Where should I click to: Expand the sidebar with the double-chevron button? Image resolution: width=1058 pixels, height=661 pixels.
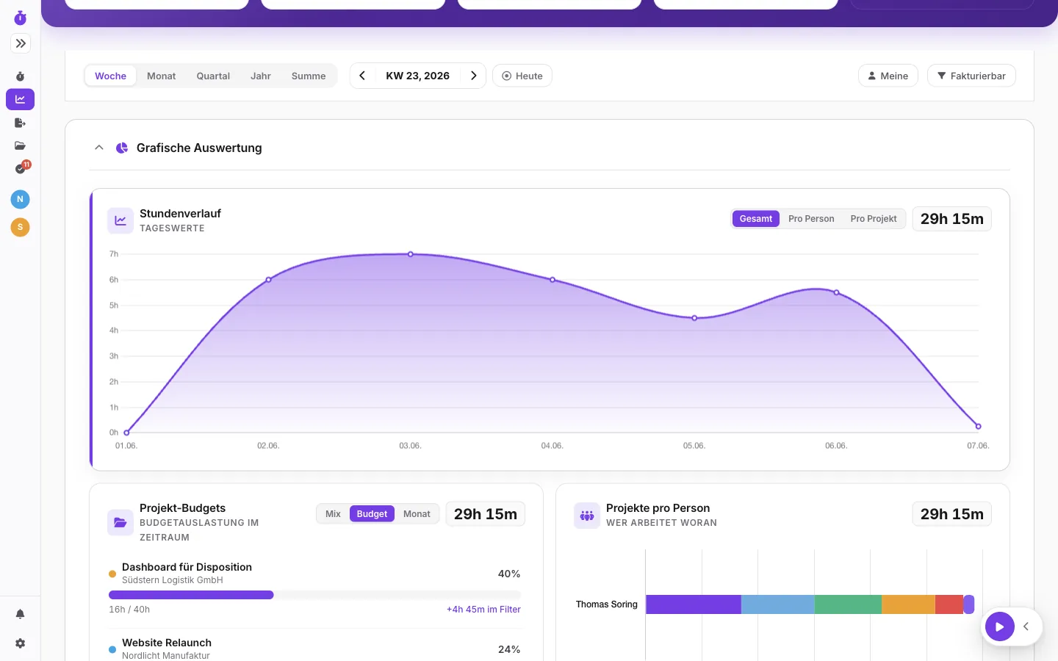tap(21, 43)
